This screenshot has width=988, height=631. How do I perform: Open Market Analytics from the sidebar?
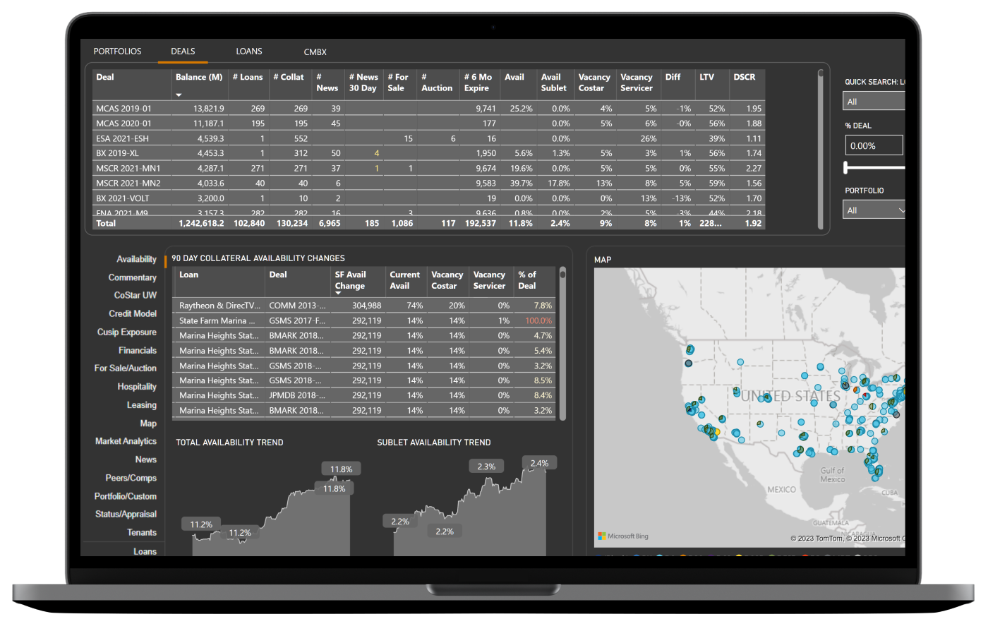(126, 441)
